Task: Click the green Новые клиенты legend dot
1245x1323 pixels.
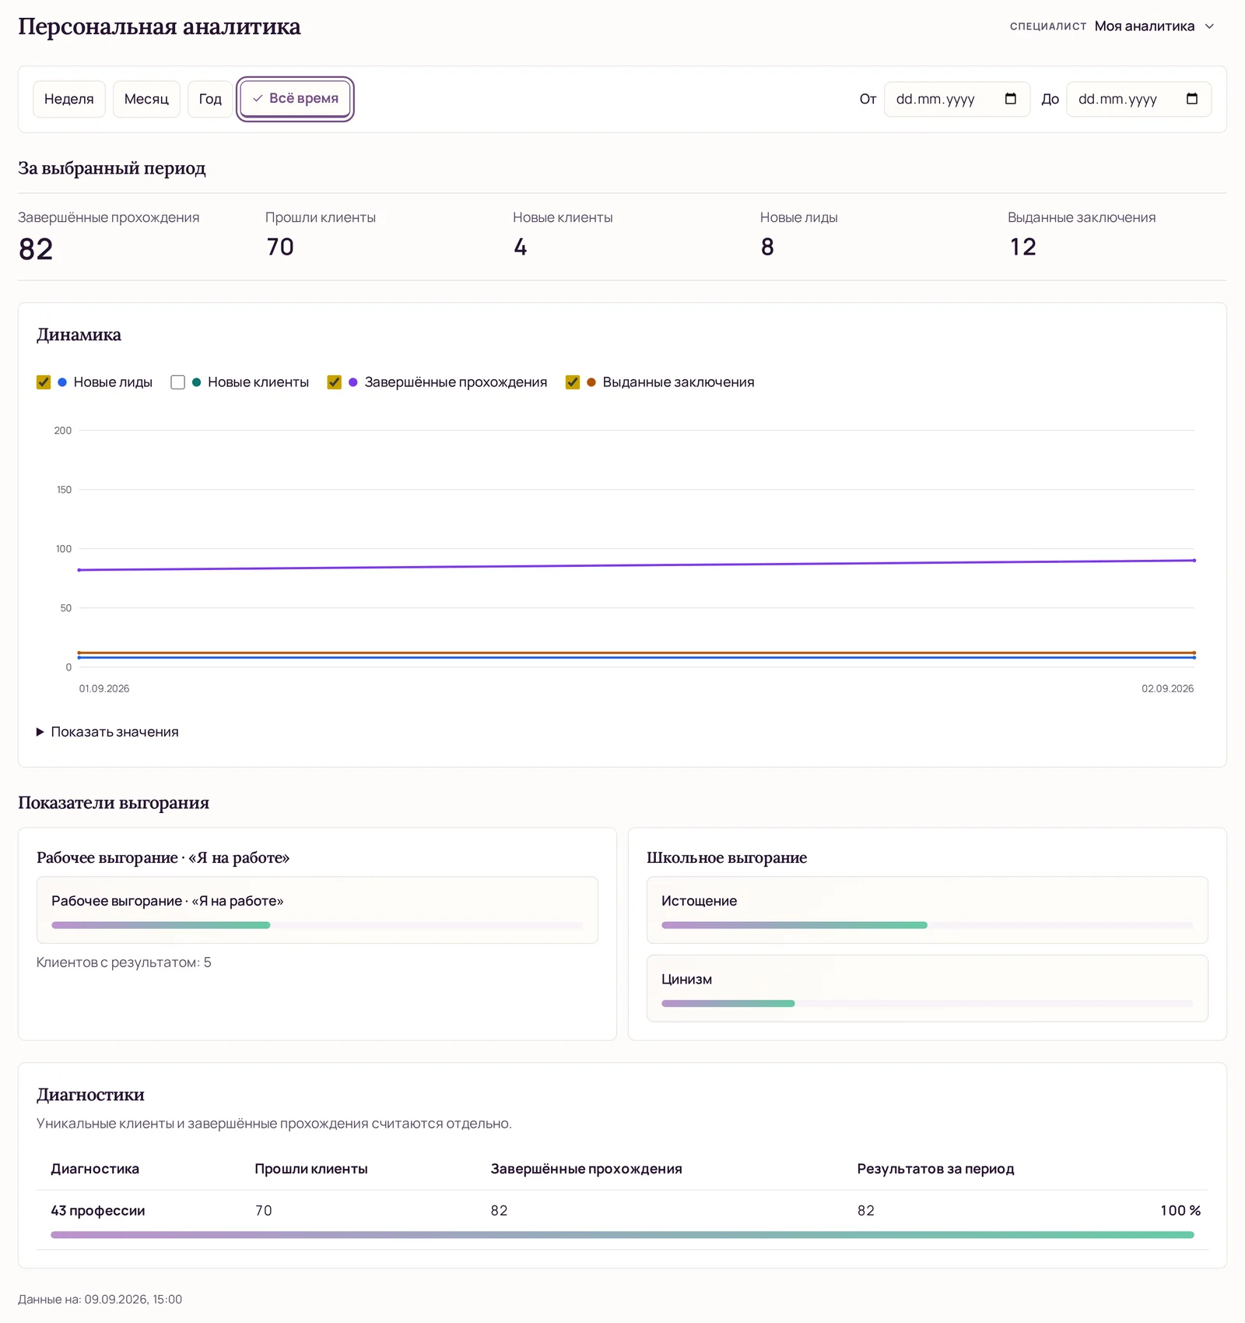Action: click(x=196, y=382)
